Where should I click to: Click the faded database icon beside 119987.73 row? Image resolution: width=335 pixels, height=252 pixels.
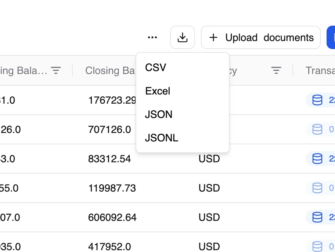[x=317, y=188]
